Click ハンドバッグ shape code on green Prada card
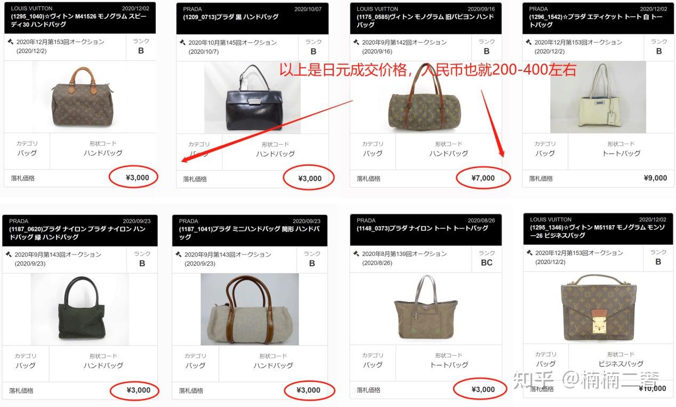The image size is (676, 407). [103, 366]
